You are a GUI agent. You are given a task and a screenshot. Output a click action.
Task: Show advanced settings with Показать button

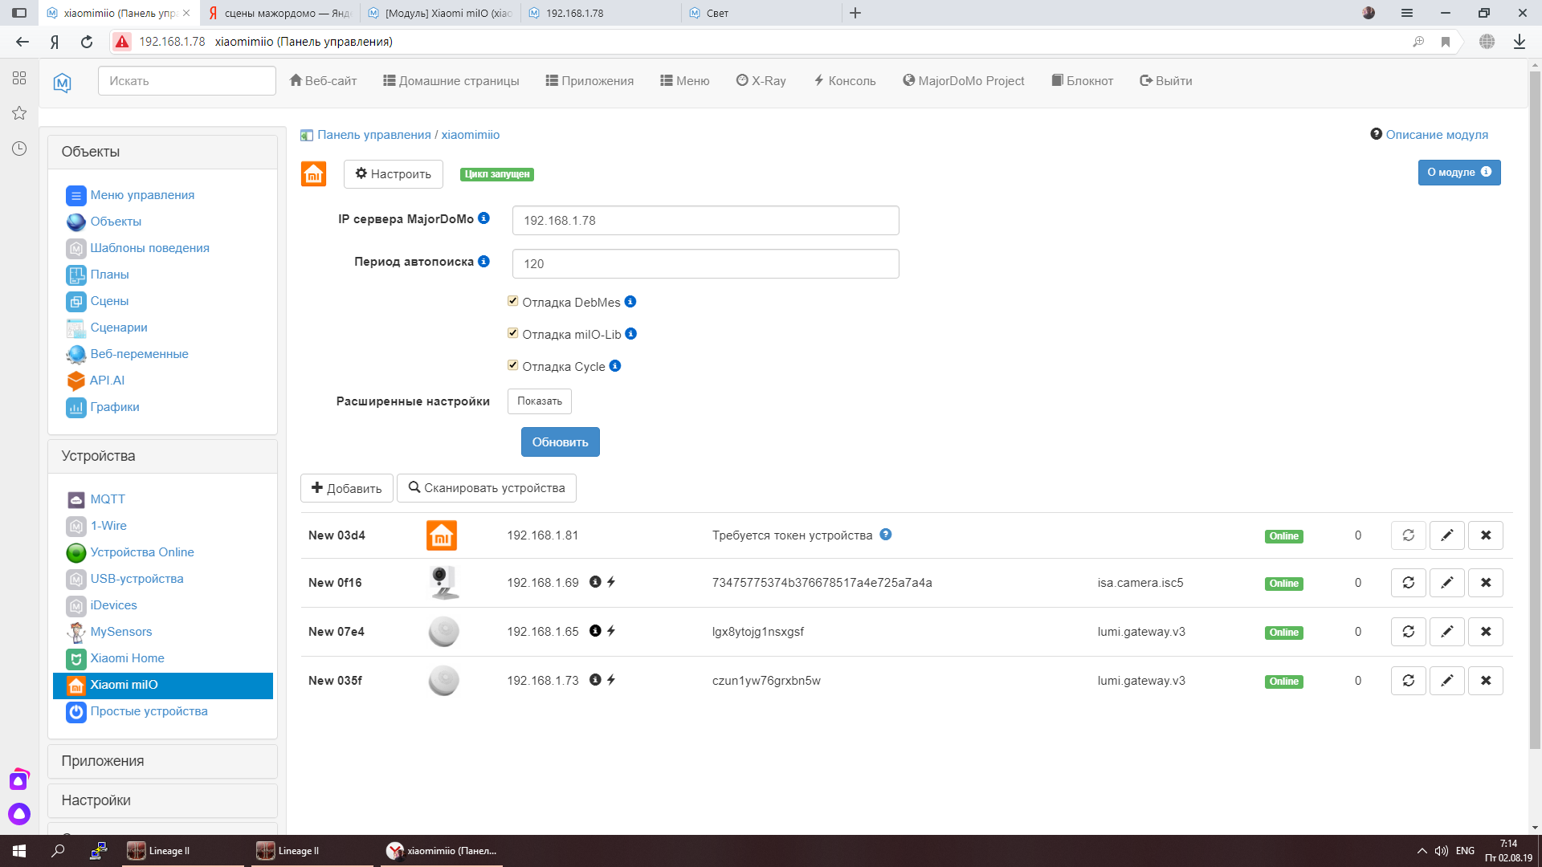(539, 401)
